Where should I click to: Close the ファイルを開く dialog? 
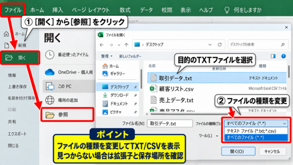(x=286, y=27)
